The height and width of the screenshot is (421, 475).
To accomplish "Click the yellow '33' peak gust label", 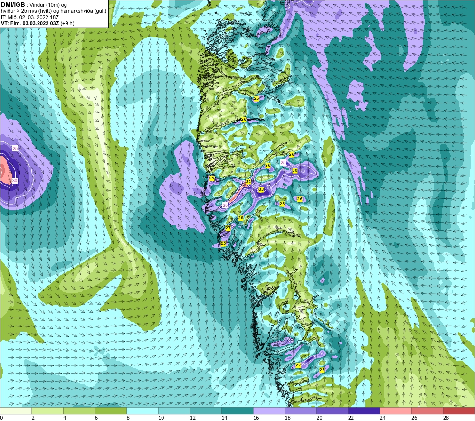I will point(261,189).
